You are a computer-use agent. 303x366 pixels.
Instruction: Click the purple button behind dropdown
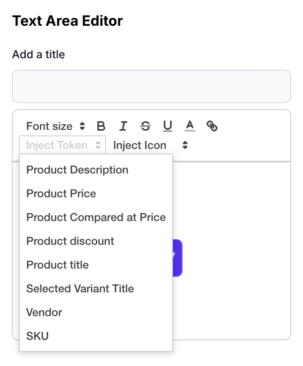(178, 258)
